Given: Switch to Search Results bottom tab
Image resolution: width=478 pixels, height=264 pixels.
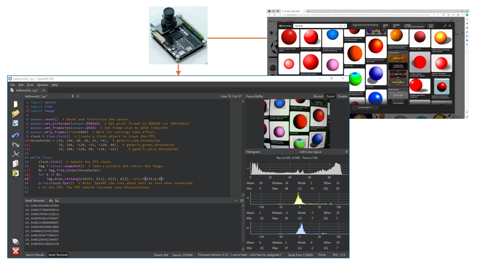Looking at the screenshot, I should (35, 255).
